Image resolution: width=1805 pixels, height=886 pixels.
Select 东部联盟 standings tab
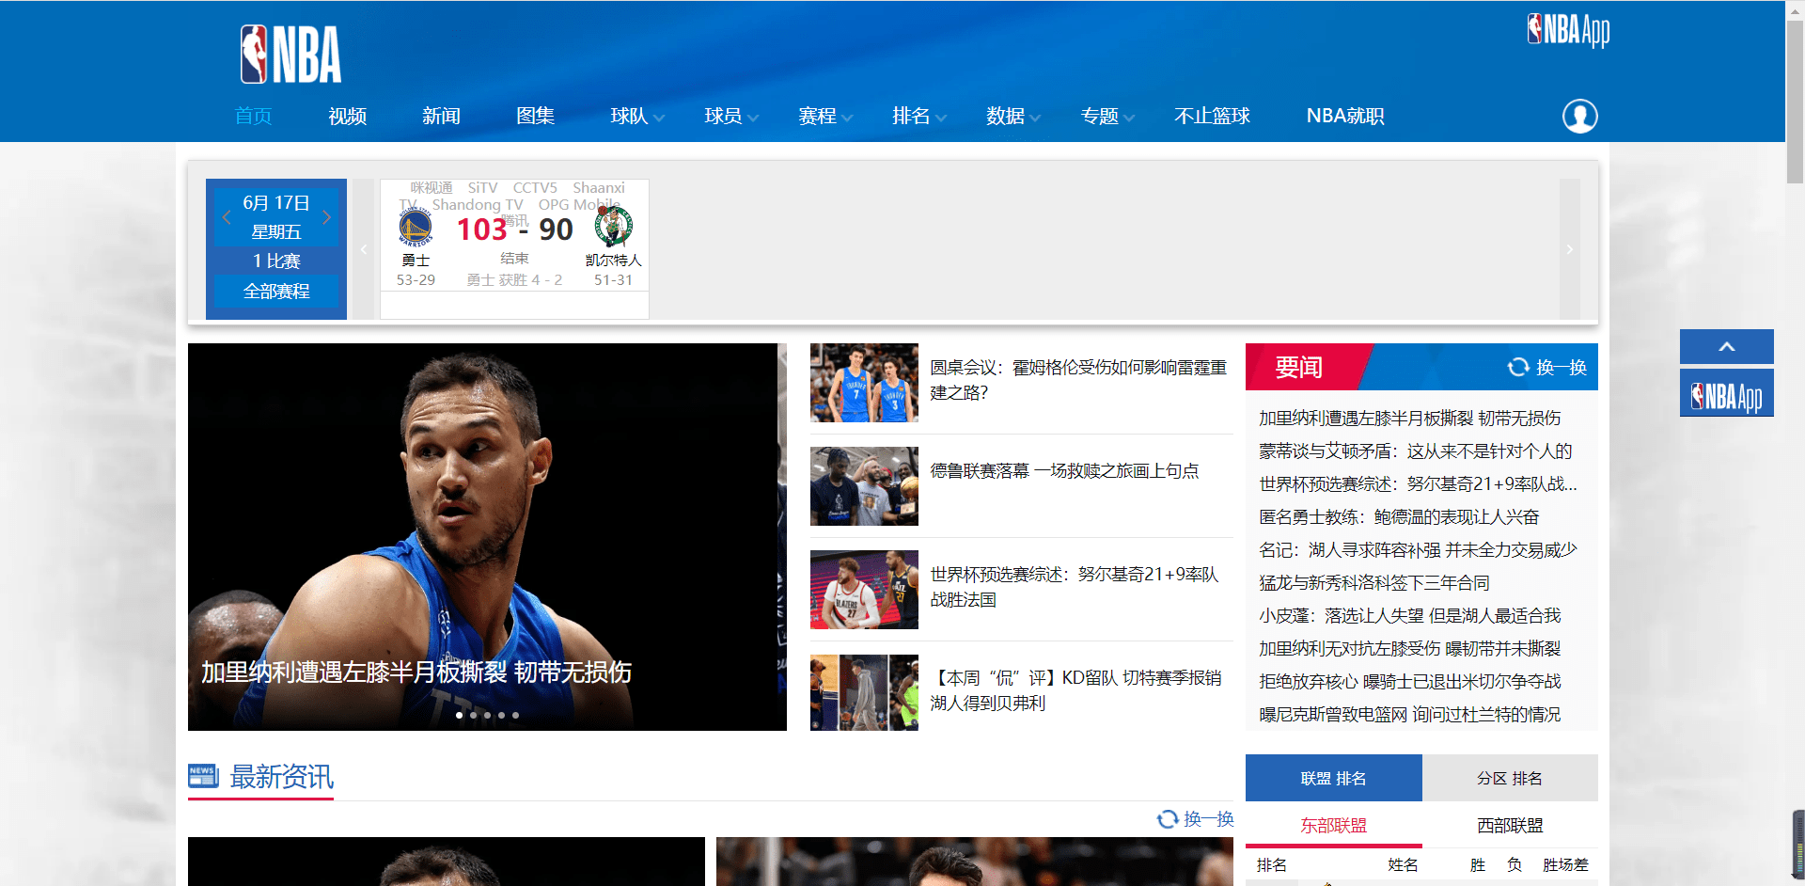click(x=1333, y=825)
